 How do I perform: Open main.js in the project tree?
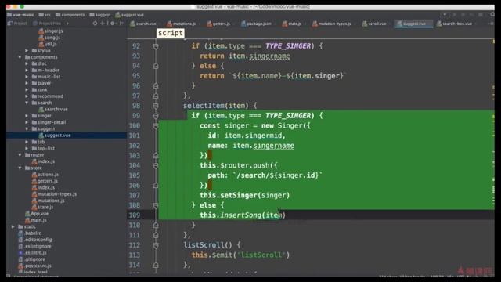(36, 220)
